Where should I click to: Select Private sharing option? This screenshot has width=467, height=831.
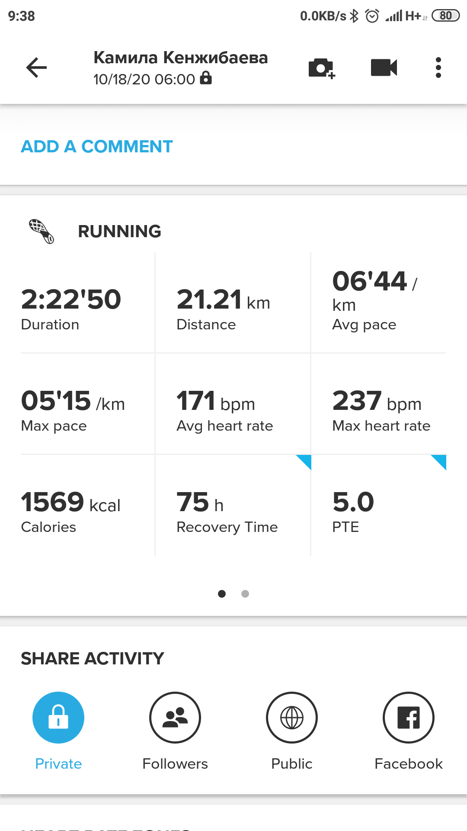(58, 717)
